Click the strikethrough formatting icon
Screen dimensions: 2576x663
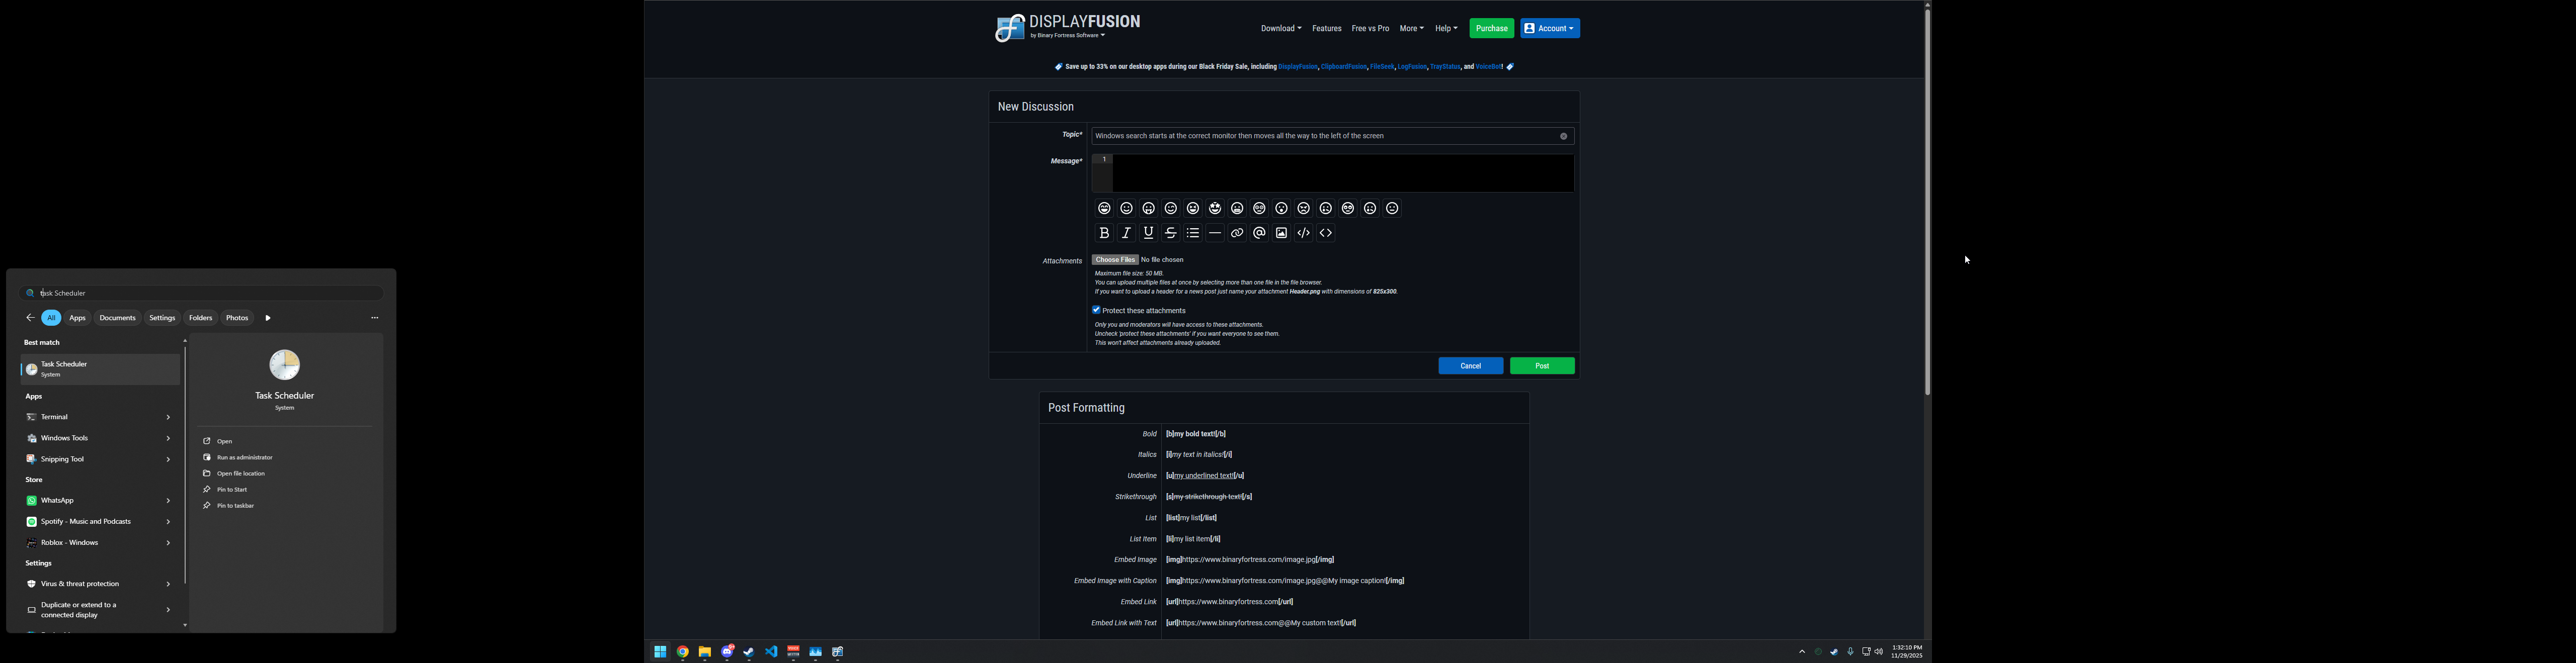1171,233
